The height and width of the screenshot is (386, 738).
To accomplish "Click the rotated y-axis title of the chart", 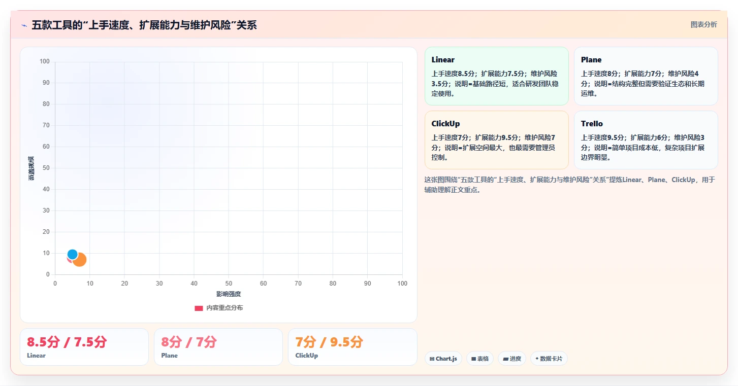I will point(31,168).
